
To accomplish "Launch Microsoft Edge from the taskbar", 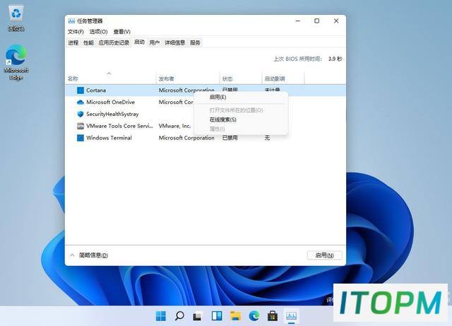I will coord(254,316).
